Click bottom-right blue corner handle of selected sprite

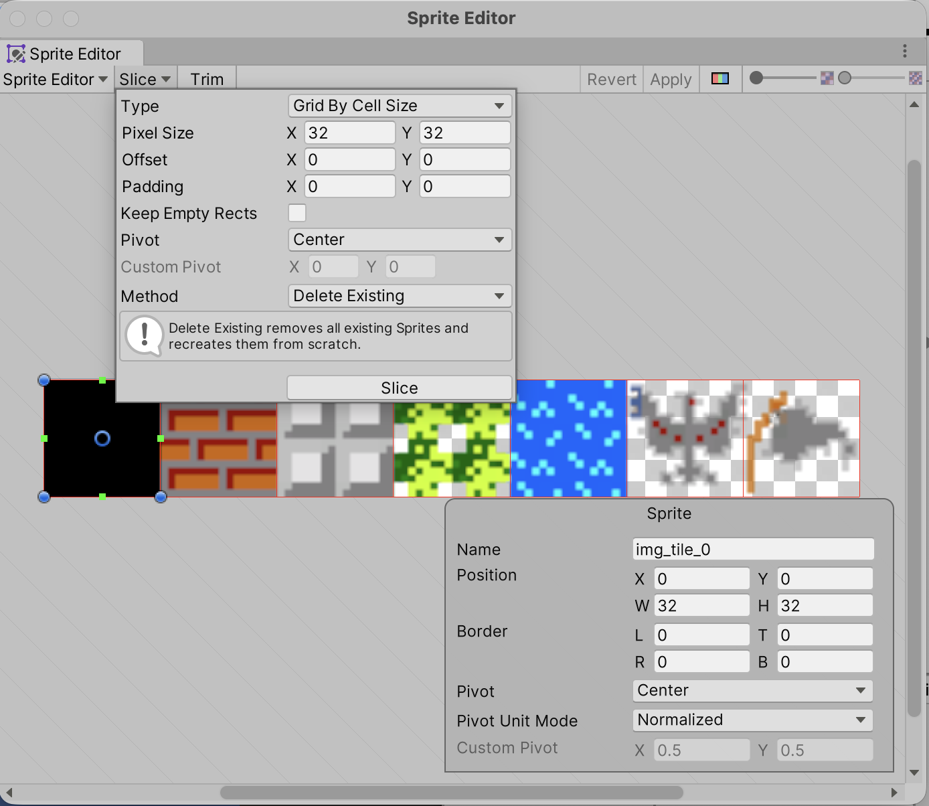point(161,497)
